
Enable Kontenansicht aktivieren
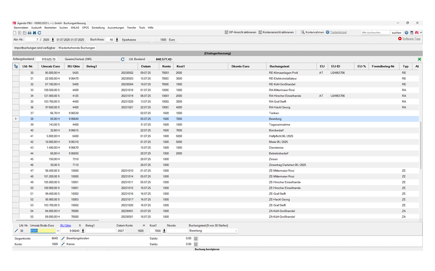(276, 33)
